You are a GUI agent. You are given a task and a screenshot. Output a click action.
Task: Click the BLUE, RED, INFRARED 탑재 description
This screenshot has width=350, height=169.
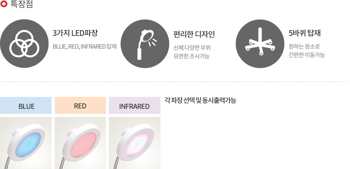[x=85, y=47]
